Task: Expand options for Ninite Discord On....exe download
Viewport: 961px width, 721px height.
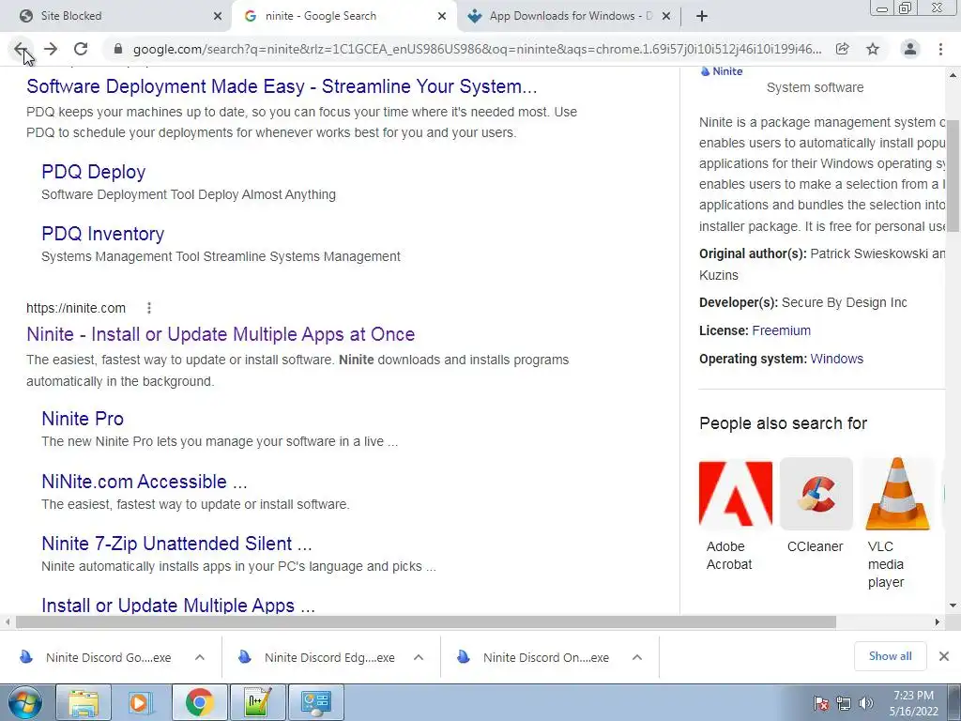Action: [637, 658]
